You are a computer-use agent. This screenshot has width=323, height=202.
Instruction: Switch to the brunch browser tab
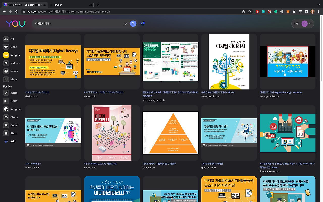70,5
